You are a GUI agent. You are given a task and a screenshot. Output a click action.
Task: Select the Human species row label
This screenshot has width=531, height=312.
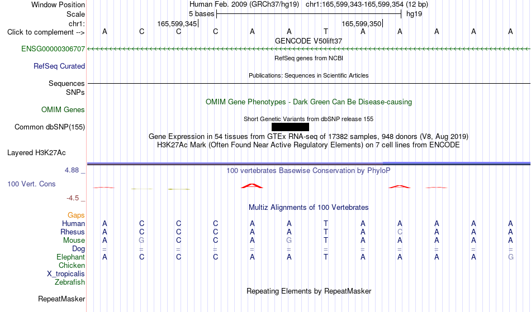click(x=73, y=224)
